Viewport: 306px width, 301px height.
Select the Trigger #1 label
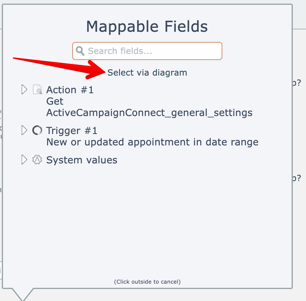pyautogui.click(x=72, y=131)
